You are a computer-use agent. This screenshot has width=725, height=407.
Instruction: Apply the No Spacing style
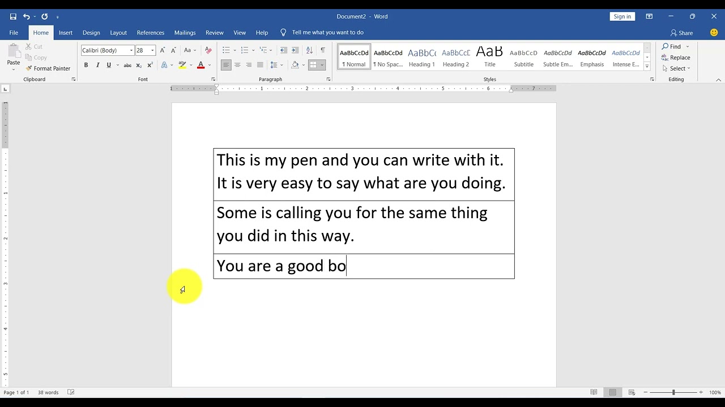(x=388, y=57)
